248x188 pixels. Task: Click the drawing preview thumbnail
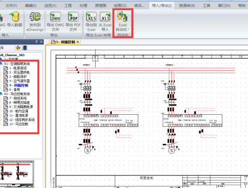pyautogui.click(x=17, y=174)
